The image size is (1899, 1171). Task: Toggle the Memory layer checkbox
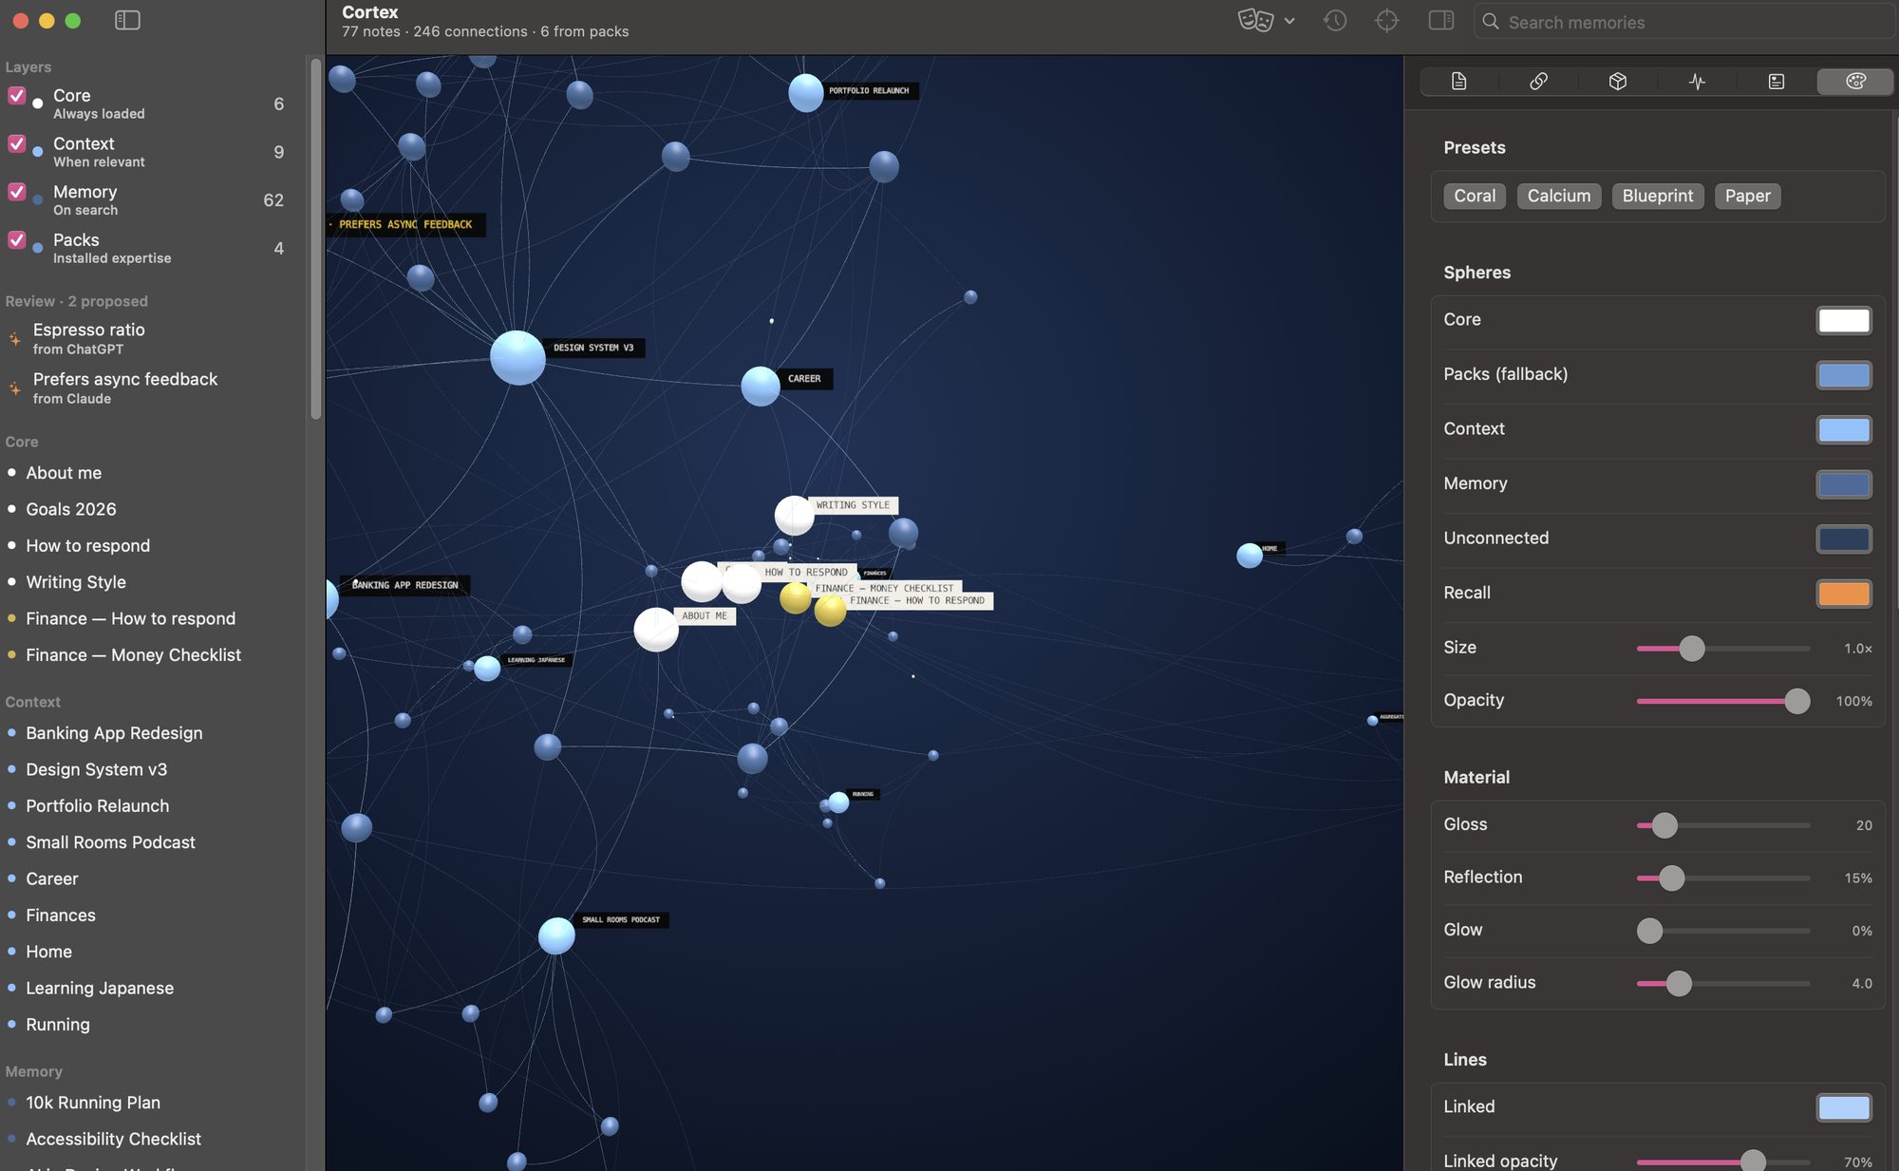pos(17,192)
